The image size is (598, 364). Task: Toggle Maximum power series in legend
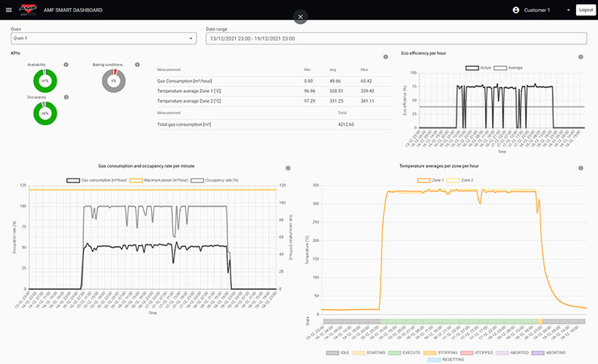pyautogui.click(x=159, y=180)
